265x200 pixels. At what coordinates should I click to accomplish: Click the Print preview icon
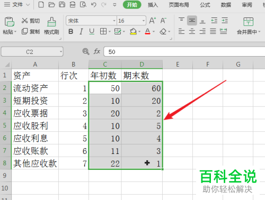83,5
